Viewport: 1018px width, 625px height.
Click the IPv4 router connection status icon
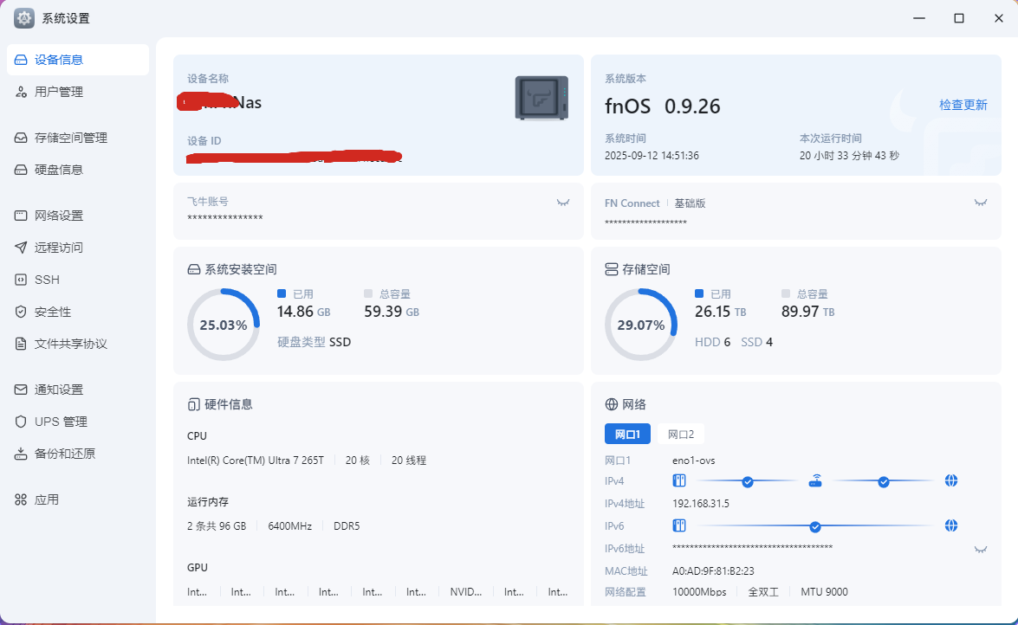pyautogui.click(x=815, y=481)
